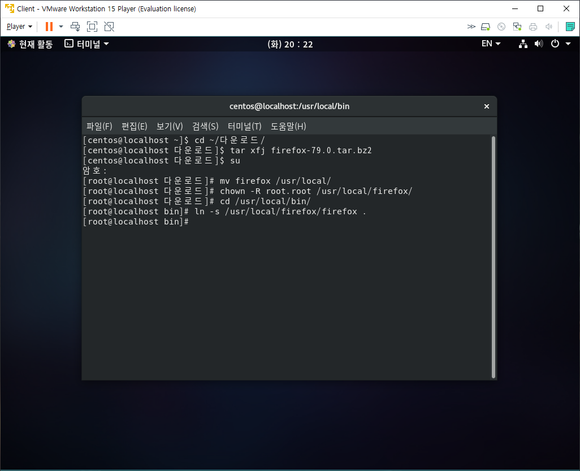Minimize the VMware Player window
This screenshot has height=471, width=580.
(x=515, y=8)
